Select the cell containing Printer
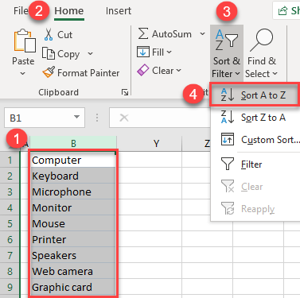 pos(73,239)
